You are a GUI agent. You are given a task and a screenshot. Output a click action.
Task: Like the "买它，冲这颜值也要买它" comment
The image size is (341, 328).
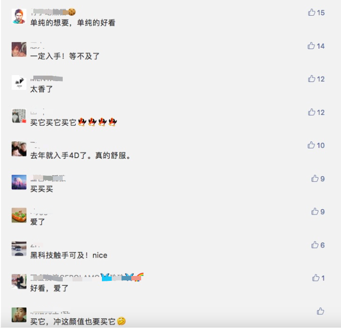(320, 311)
